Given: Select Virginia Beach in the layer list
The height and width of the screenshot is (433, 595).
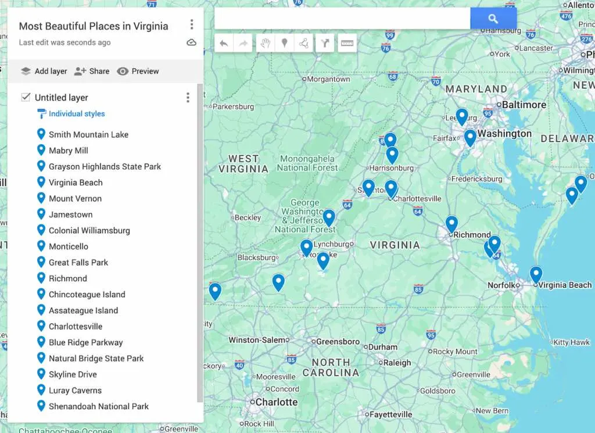Looking at the screenshot, I should [x=76, y=182].
